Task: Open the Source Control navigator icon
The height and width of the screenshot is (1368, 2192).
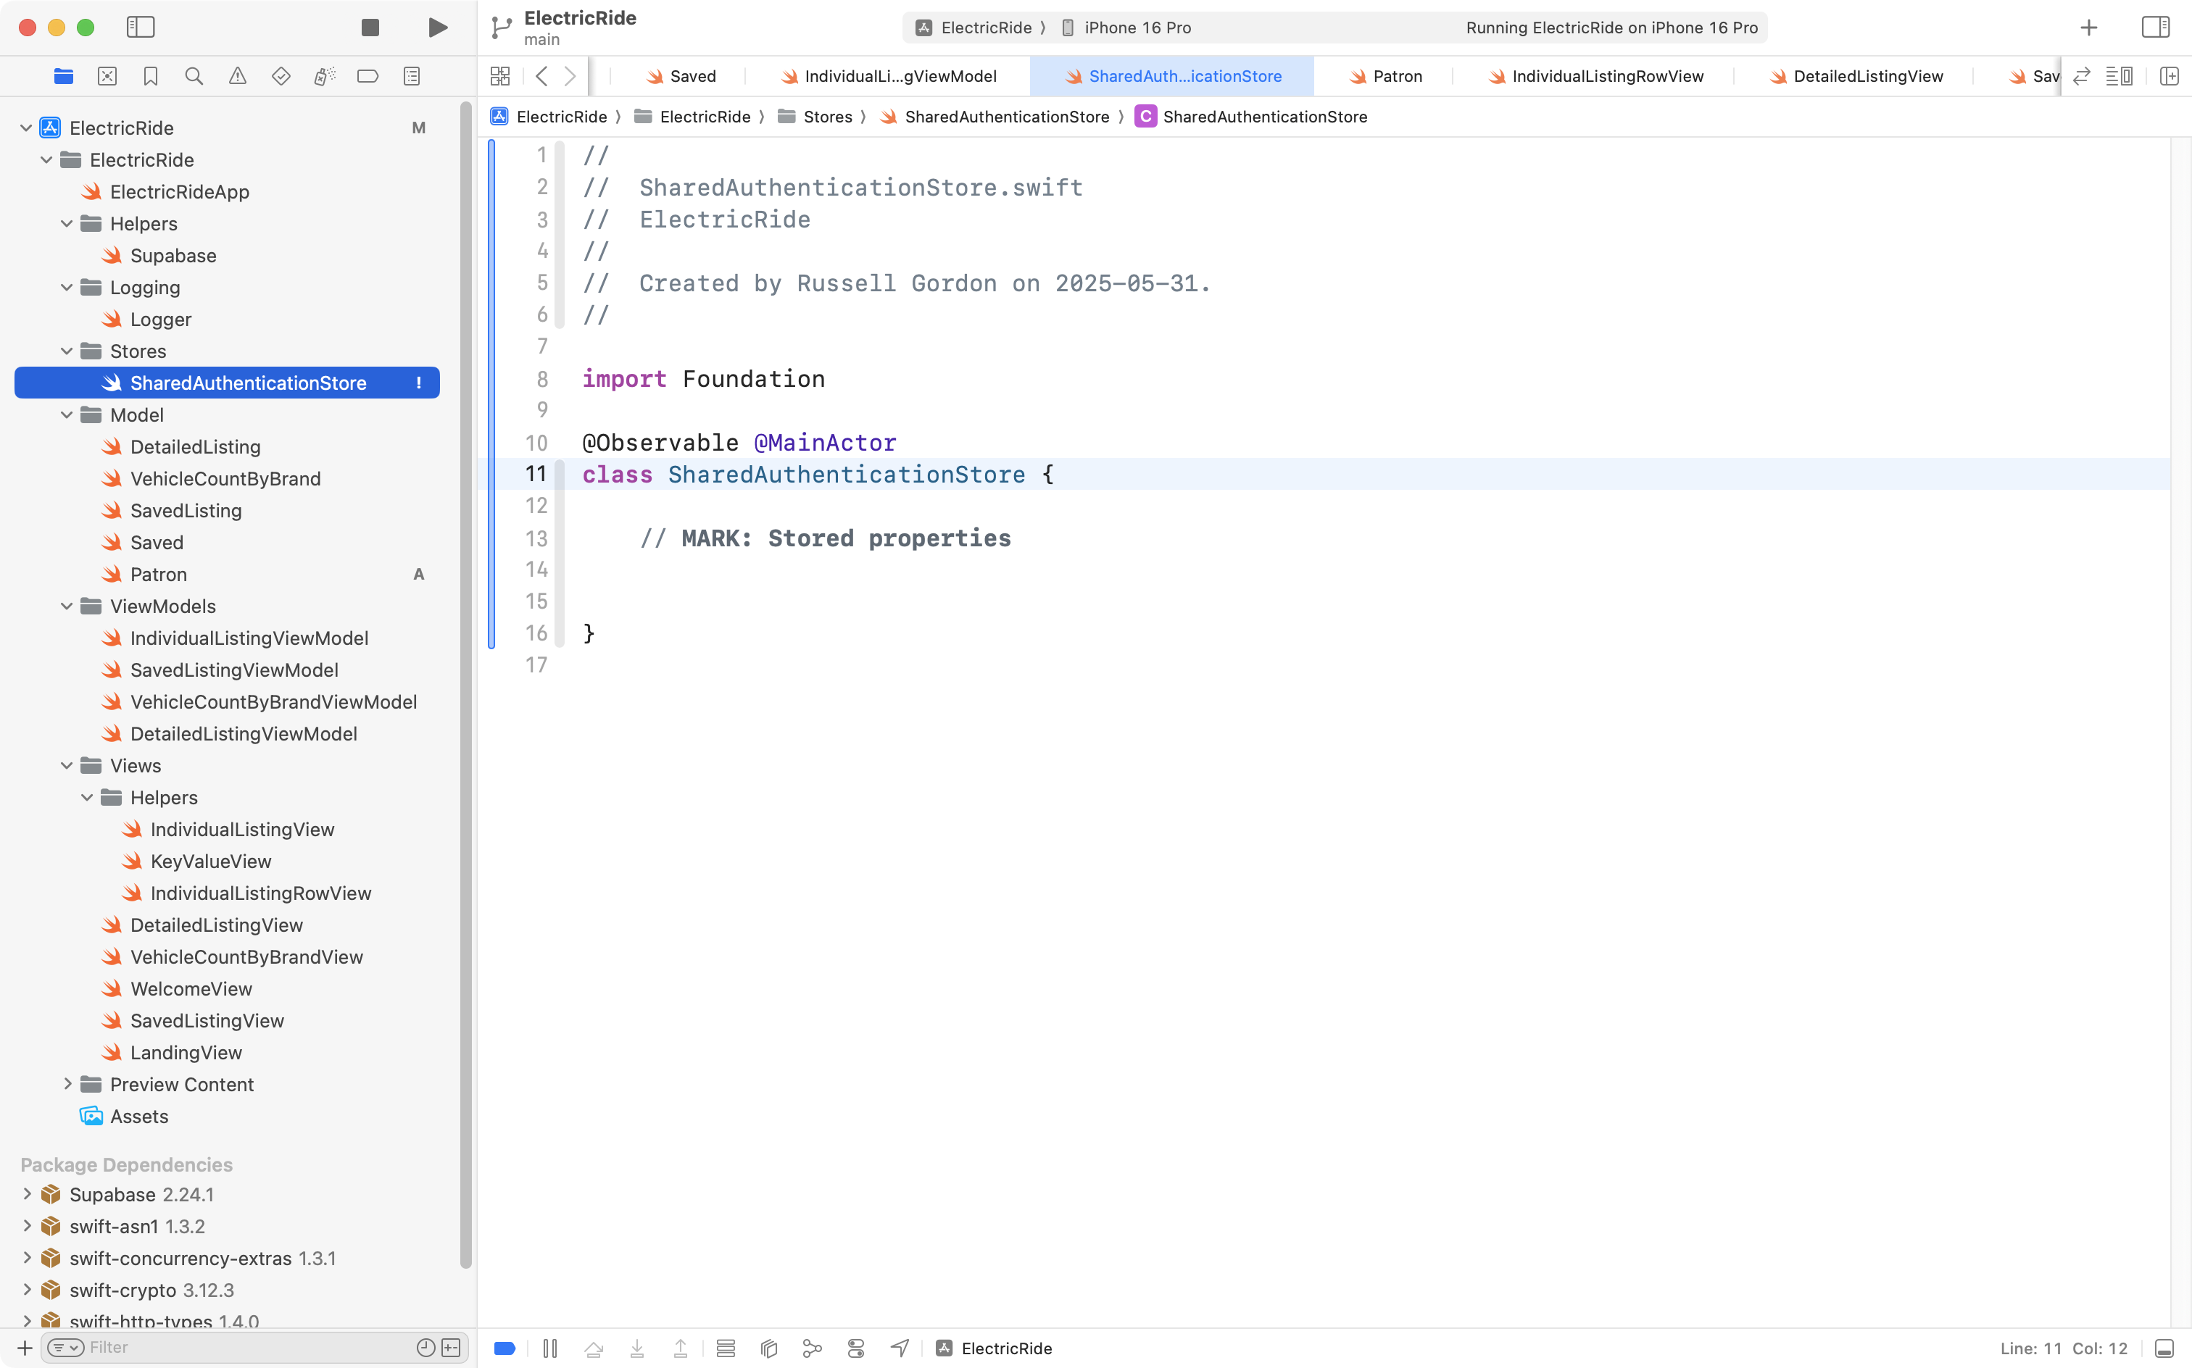Action: [x=107, y=76]
